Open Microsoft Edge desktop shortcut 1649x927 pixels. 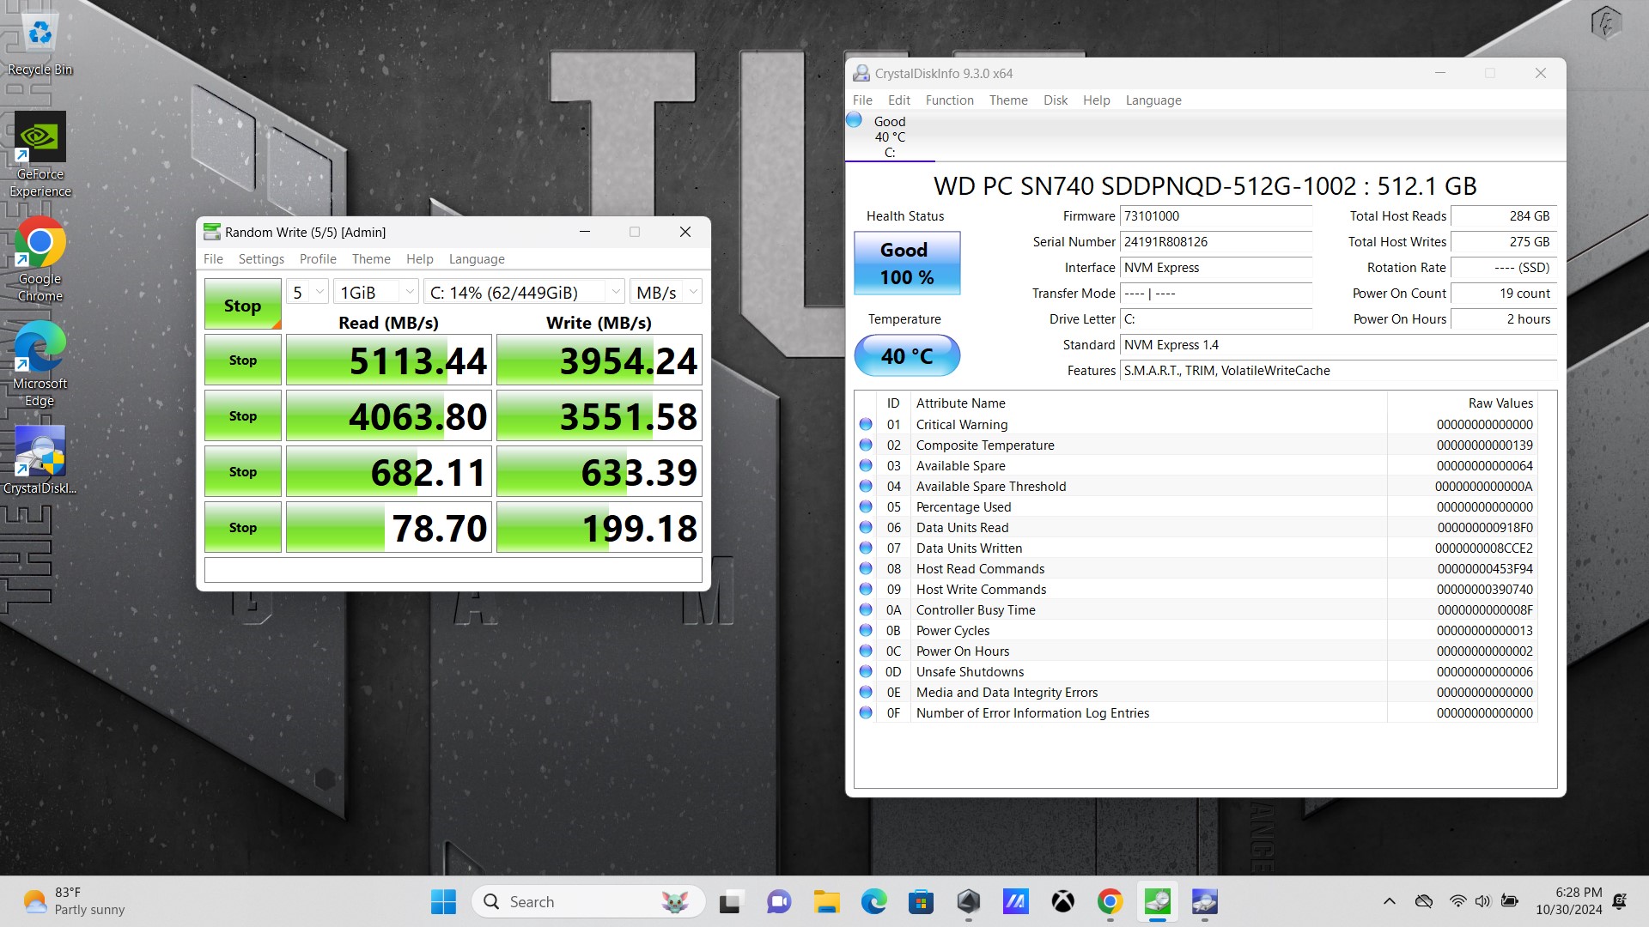tap(40, 364)
